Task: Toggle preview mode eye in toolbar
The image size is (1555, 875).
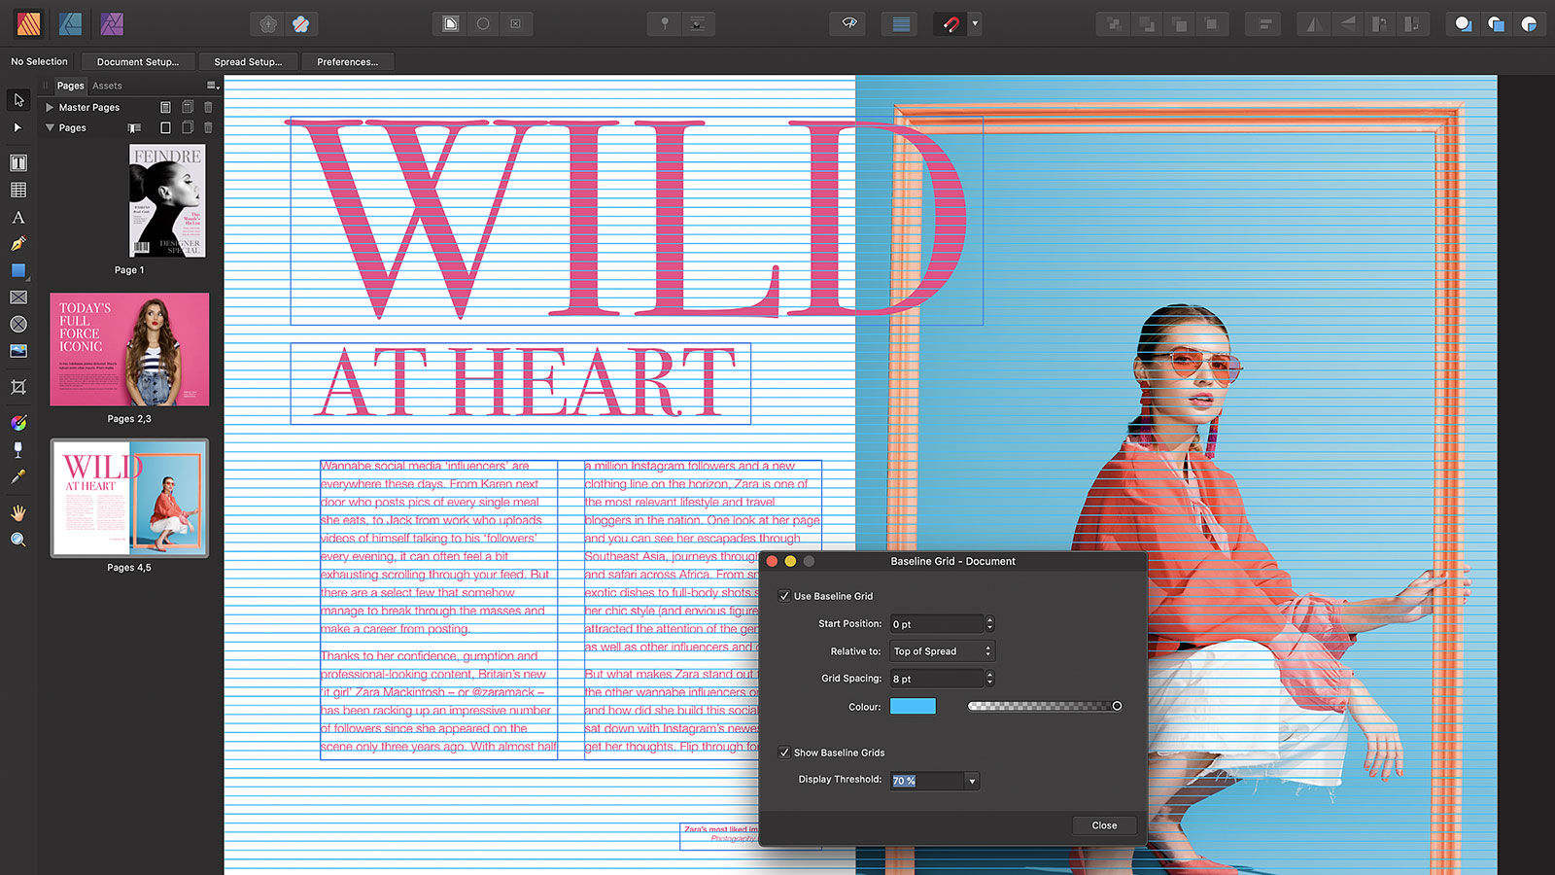Action: pos(848,23)
